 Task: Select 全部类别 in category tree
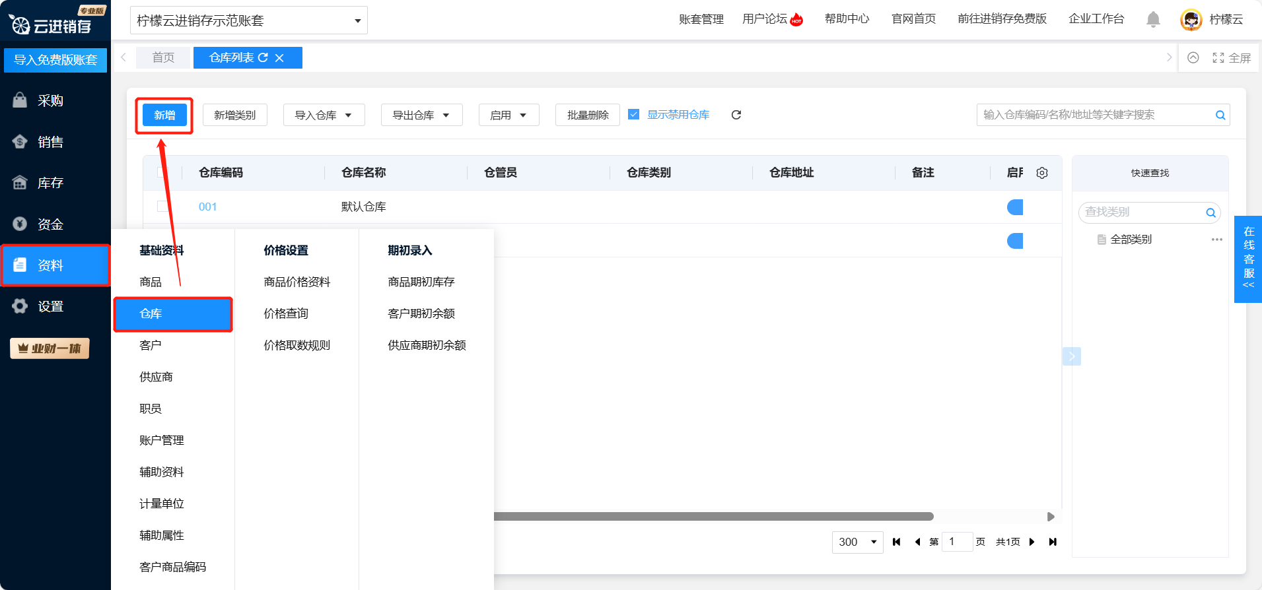click(1131, 240)
